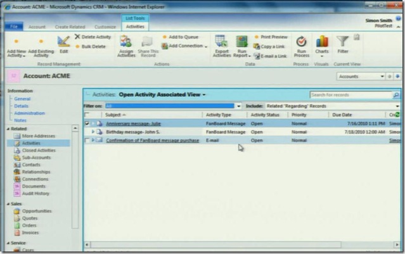Click the refresh icon at grid corner

(x=397, y=115)
